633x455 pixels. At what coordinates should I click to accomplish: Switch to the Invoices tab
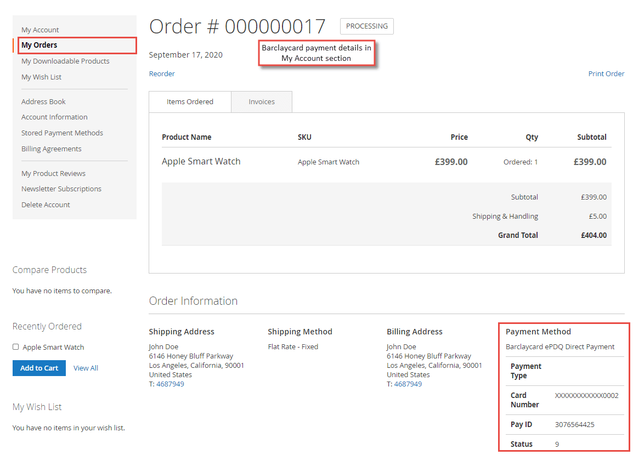coord(262,101)
